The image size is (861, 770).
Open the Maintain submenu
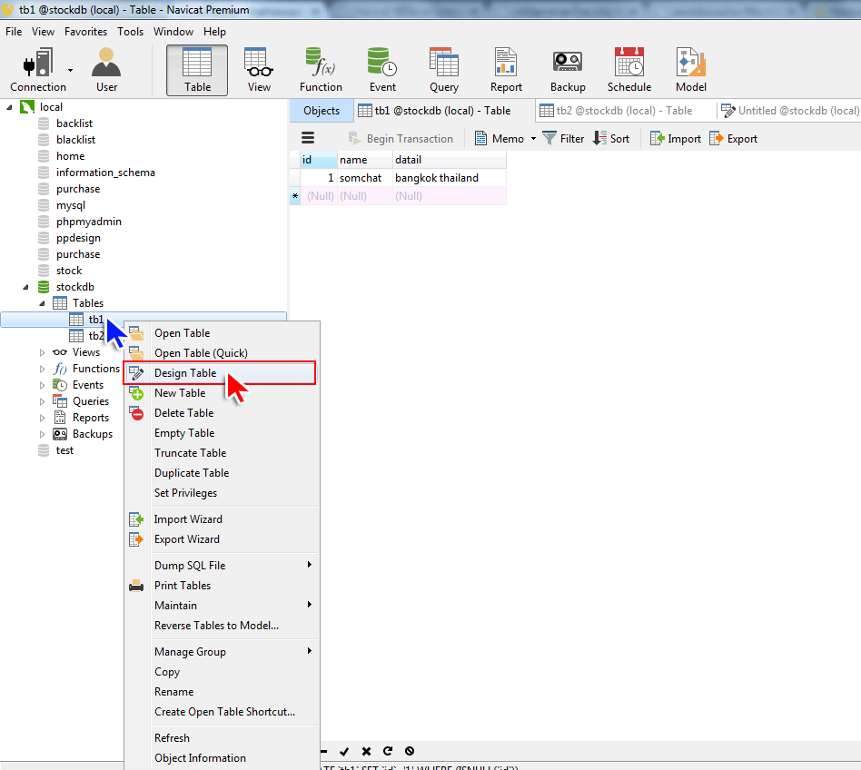(222, 606)
